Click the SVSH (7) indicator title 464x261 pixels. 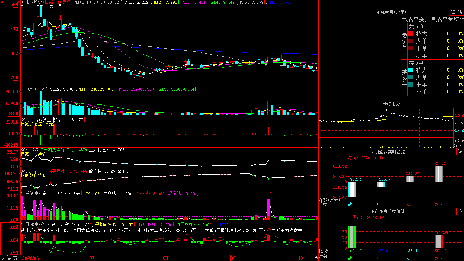[29, 171]
